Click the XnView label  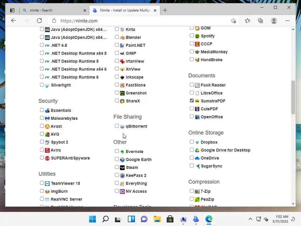(x=133, y=69)
